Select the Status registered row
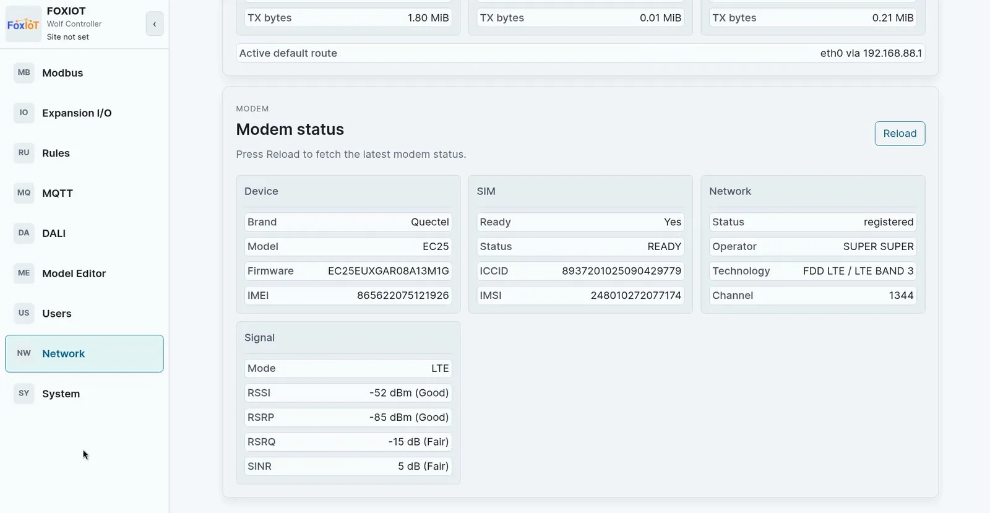Image resolution: width=990 pixels, height=513 pixels. click(x=812, y=222)
